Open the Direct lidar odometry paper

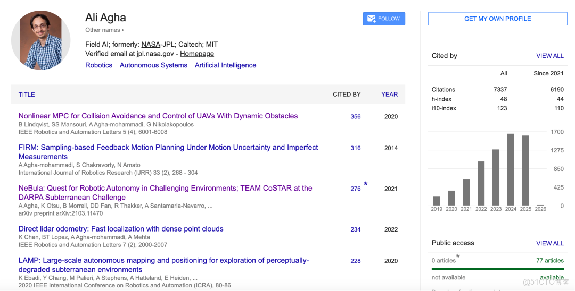click(x=121, y=229)
